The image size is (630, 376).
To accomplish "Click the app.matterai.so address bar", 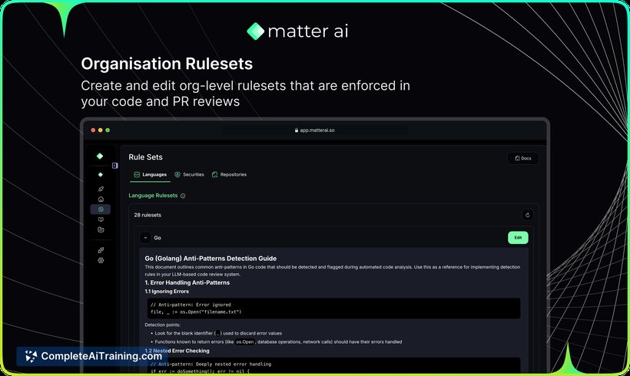I will 314,130.
